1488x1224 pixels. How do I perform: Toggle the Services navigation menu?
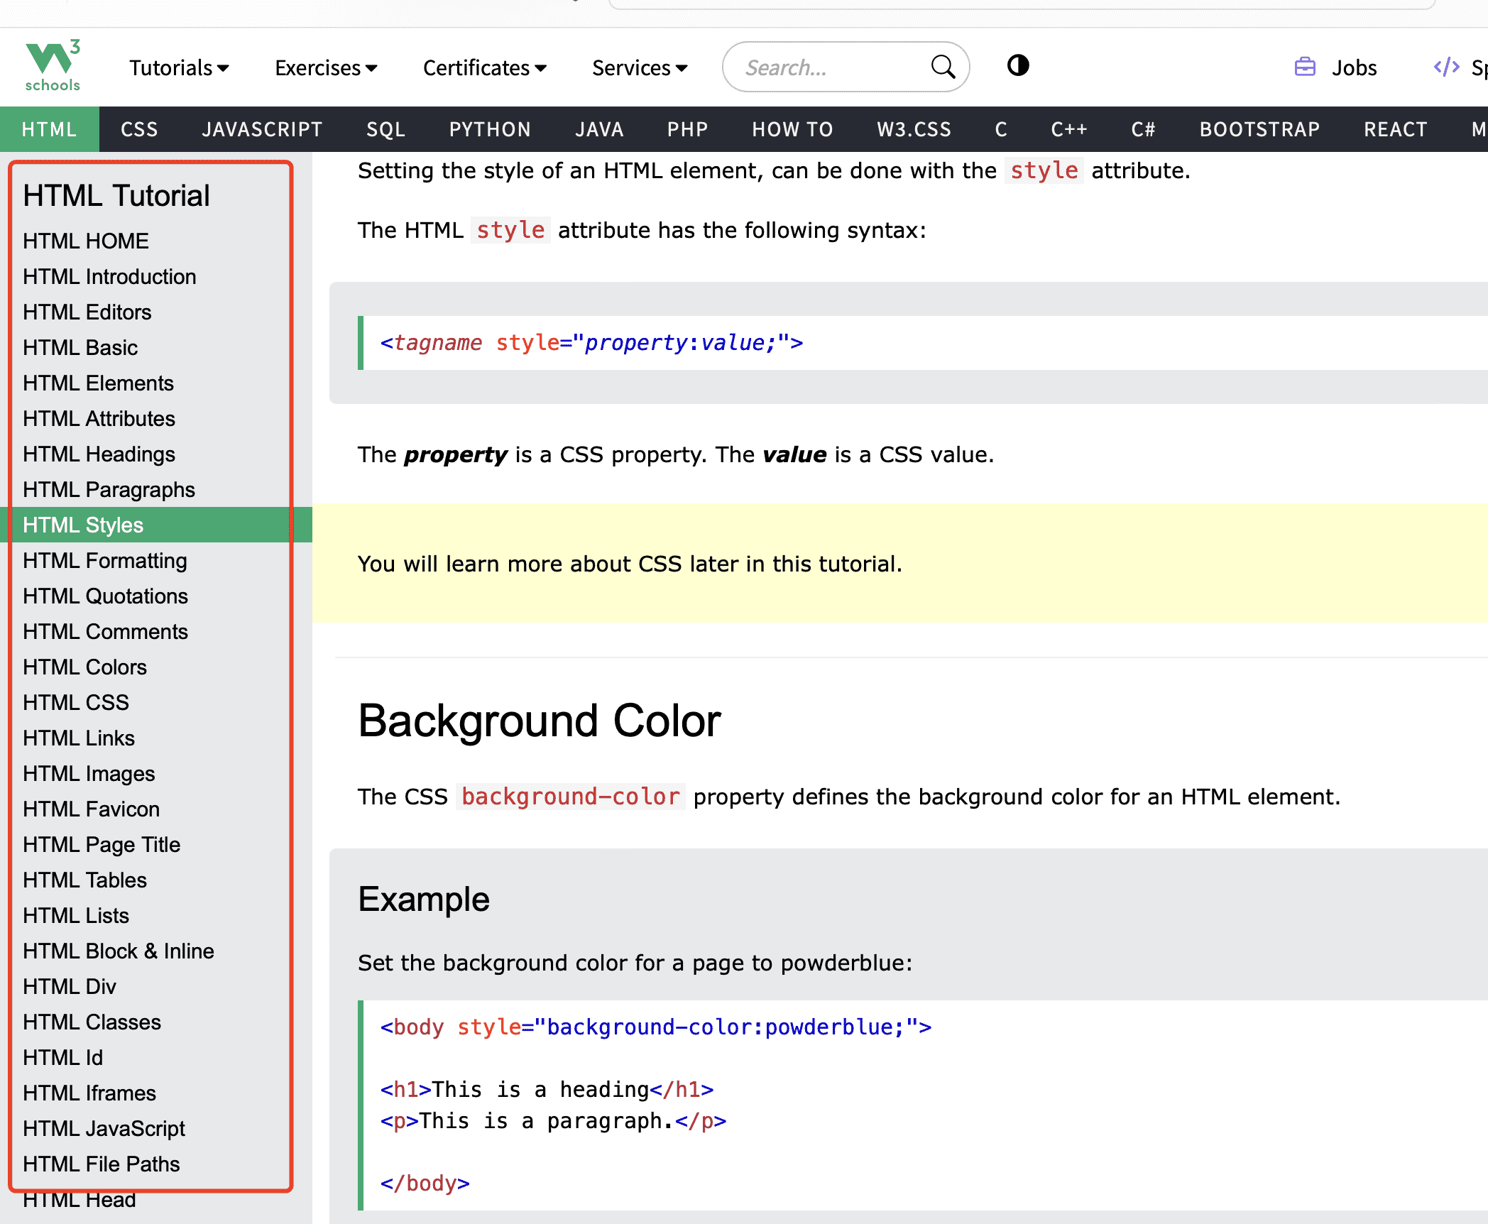[x=639, y=67]
